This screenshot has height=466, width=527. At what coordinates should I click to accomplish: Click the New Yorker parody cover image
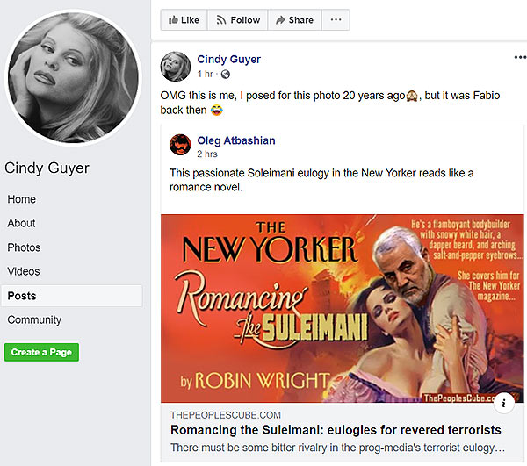pyautogui.click(x=342, y=307)
